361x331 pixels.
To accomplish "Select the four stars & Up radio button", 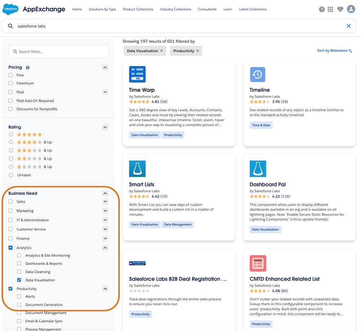I will (x=11, y=142).
